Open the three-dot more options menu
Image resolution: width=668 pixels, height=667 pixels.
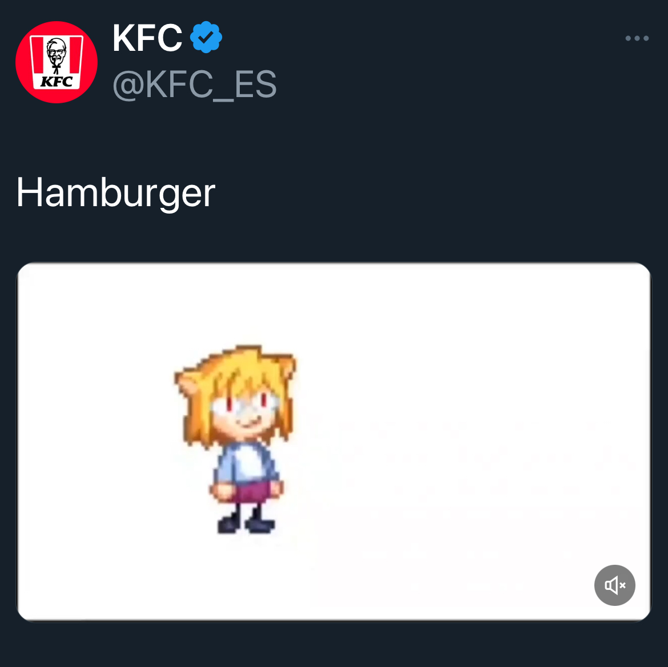click(x=637, y=38)
